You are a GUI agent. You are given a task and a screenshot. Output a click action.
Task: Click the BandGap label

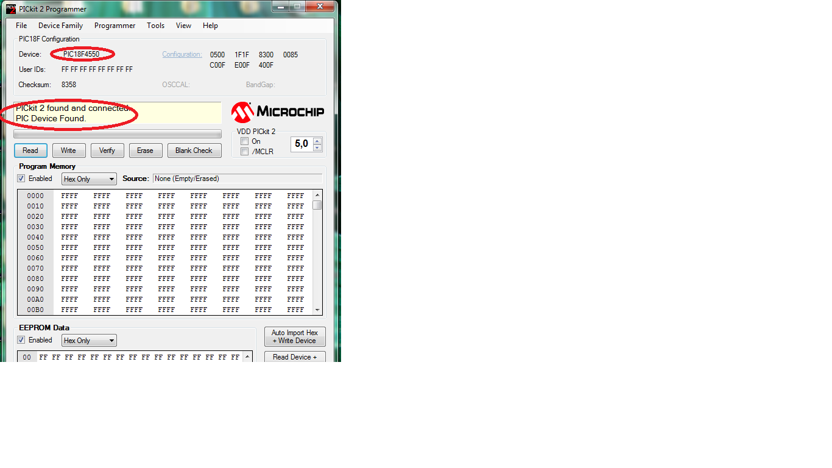click(x=261, y=85)
